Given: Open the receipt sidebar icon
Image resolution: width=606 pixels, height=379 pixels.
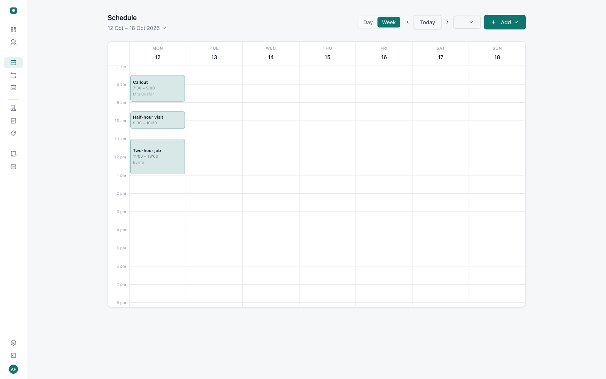Looking at the screenshot, I should pos(13,153).
